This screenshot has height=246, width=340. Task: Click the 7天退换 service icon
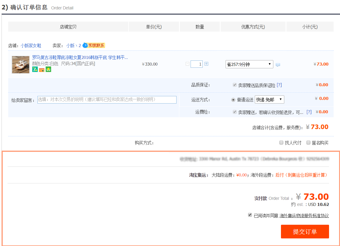(35, 69)
